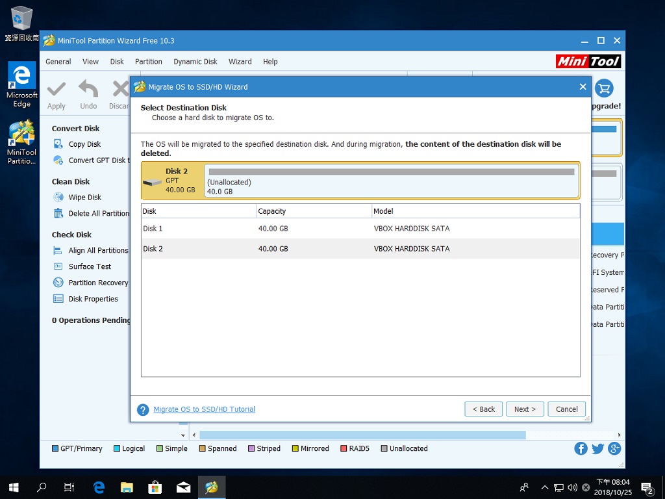665x499 pixels.
Task: Open the MiniTool Twitter page icon
Action: (597, 448)
